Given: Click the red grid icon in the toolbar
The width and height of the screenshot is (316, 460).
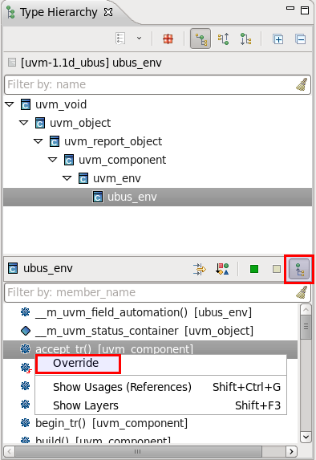Looking at the screenshot, I should [168, 39].
